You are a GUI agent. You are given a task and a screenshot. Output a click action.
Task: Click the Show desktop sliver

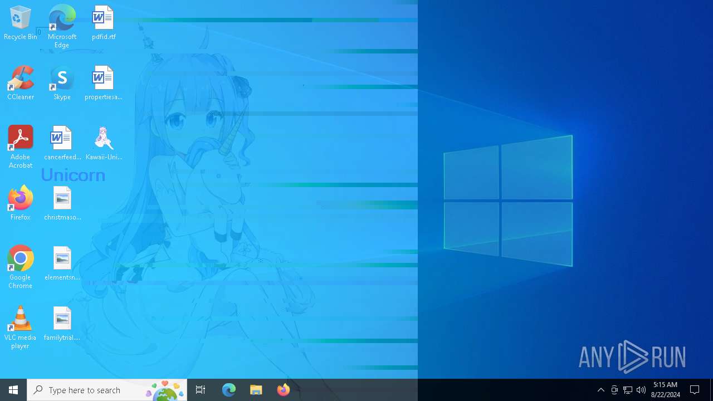pyautogui.click(x=711, y=390)
